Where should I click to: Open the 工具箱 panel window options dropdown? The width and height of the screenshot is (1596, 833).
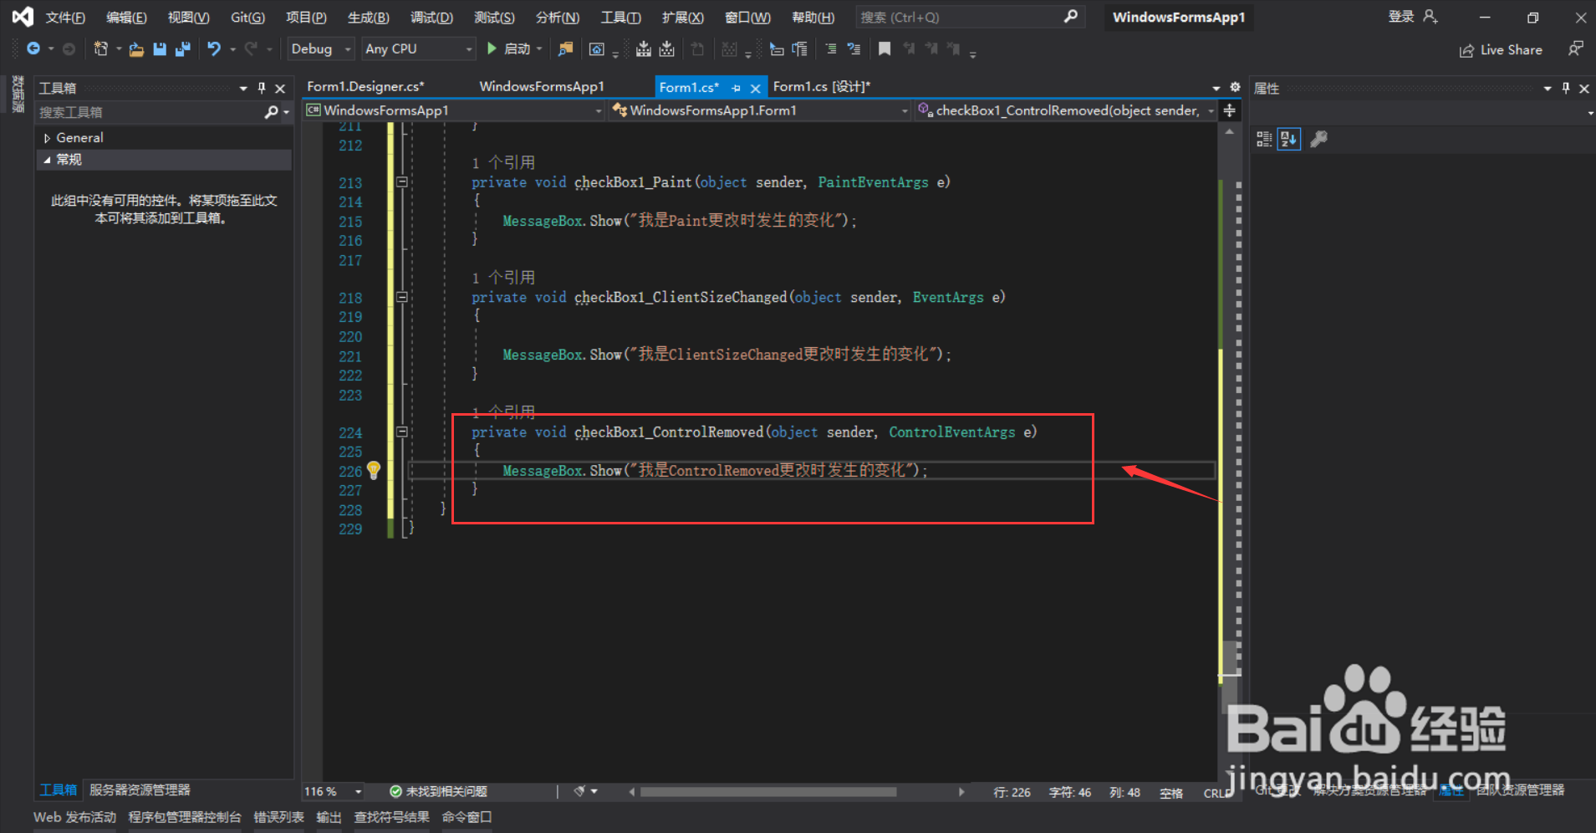[x=243, y=88]
